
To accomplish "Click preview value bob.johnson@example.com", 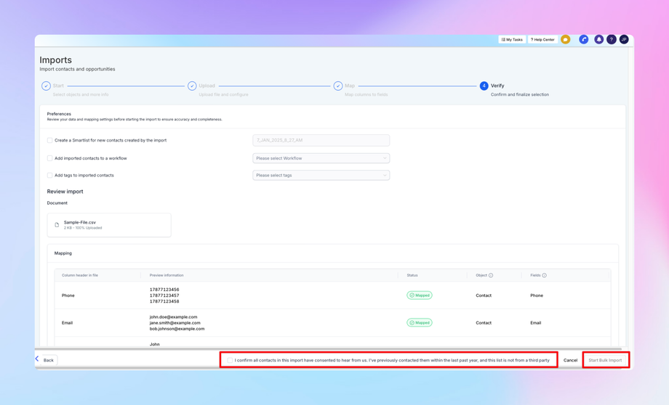I will point(177,329).
